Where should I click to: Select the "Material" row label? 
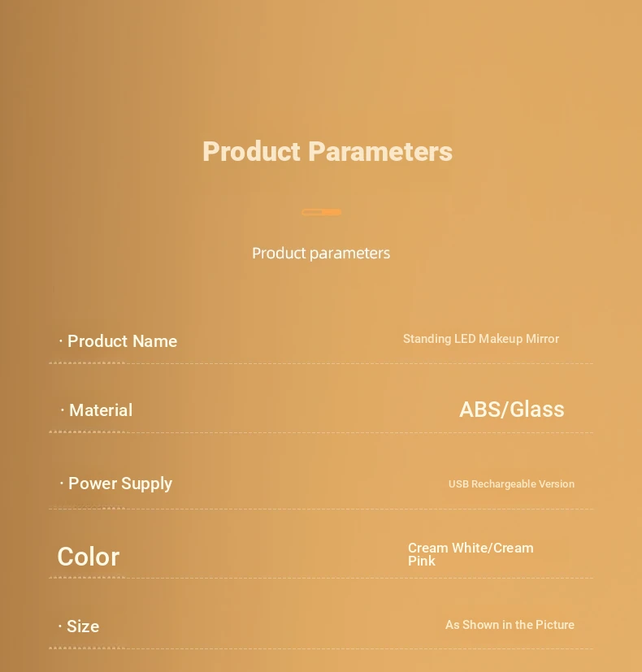(x=101, y=410)
